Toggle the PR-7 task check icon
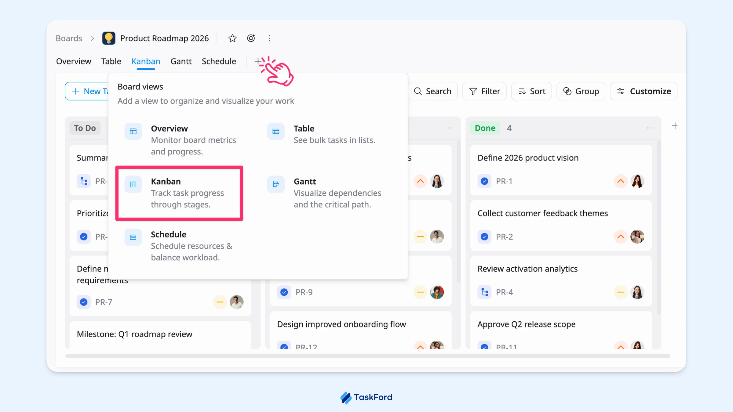733x412 pixels. (x=84, y=302)
